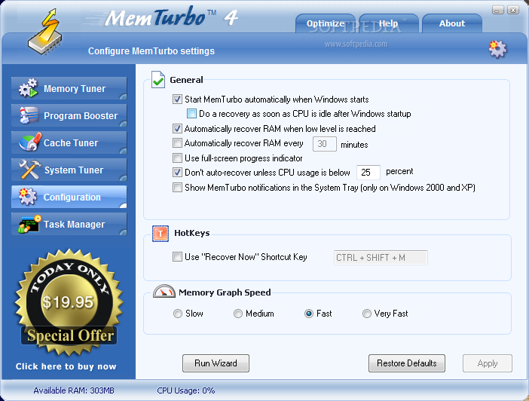Viewport: 529px width, 401px height.
Task: Toggle Automatically recover RAM when low level reached
Action: click(177, 129)
